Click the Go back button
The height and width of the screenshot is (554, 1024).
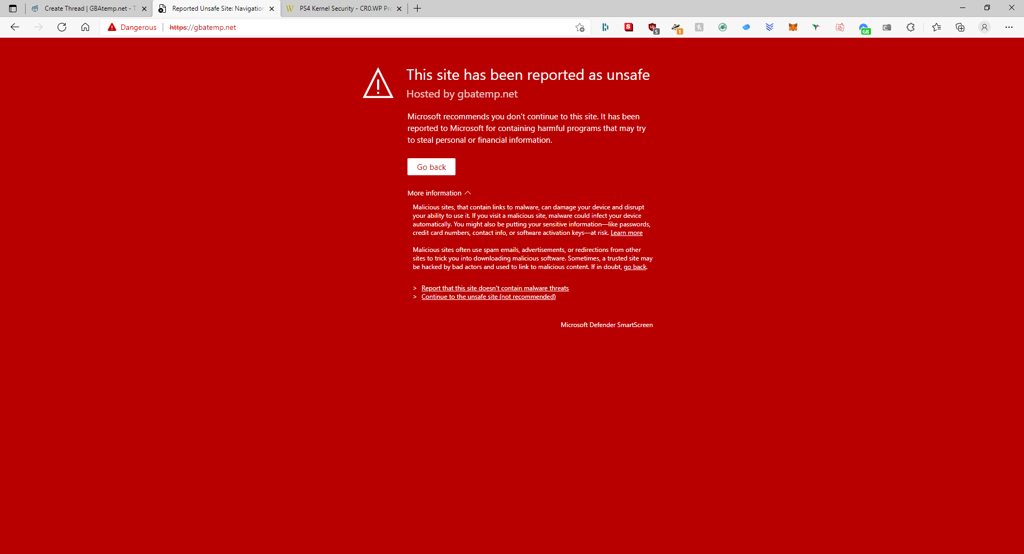tap(431, 167)
